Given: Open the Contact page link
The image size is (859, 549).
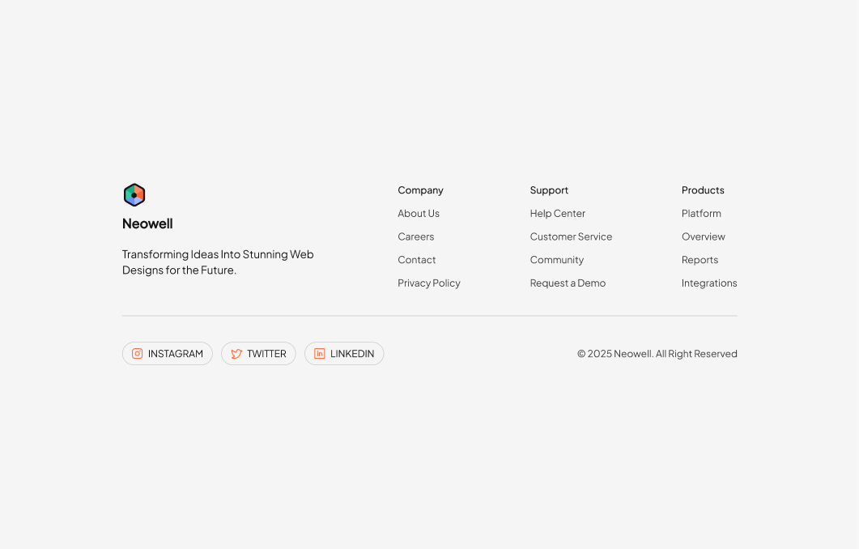Looking at the screenshot, I should [416, 260].
